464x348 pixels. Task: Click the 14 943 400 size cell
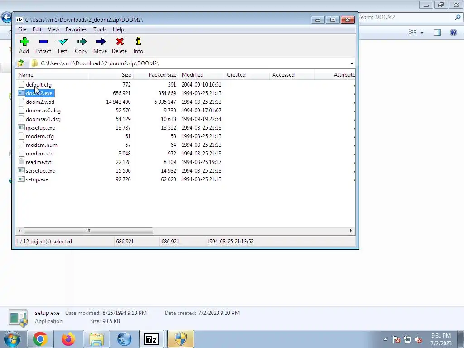(x=118, y=102)
